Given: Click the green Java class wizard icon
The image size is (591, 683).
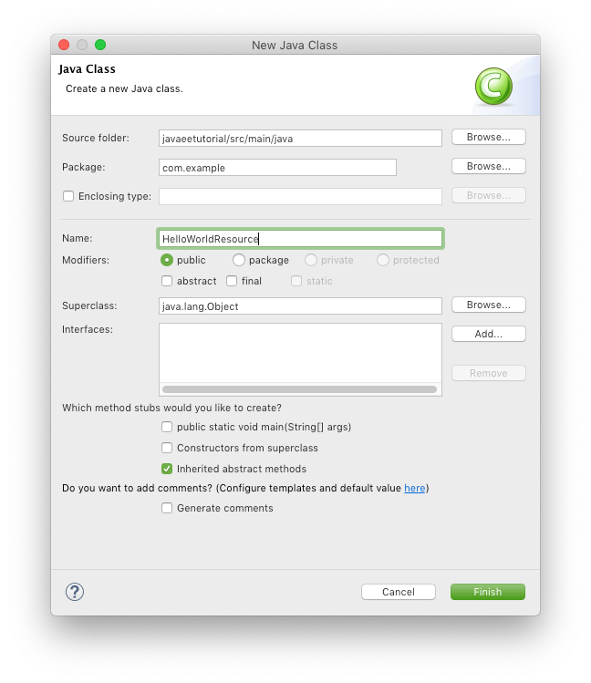Looking at the screenshot, I should point(493,87).
